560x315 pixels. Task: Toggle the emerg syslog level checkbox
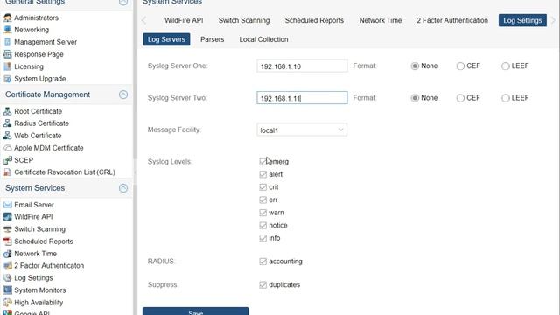pyautogui.click(x=262, y=161)
